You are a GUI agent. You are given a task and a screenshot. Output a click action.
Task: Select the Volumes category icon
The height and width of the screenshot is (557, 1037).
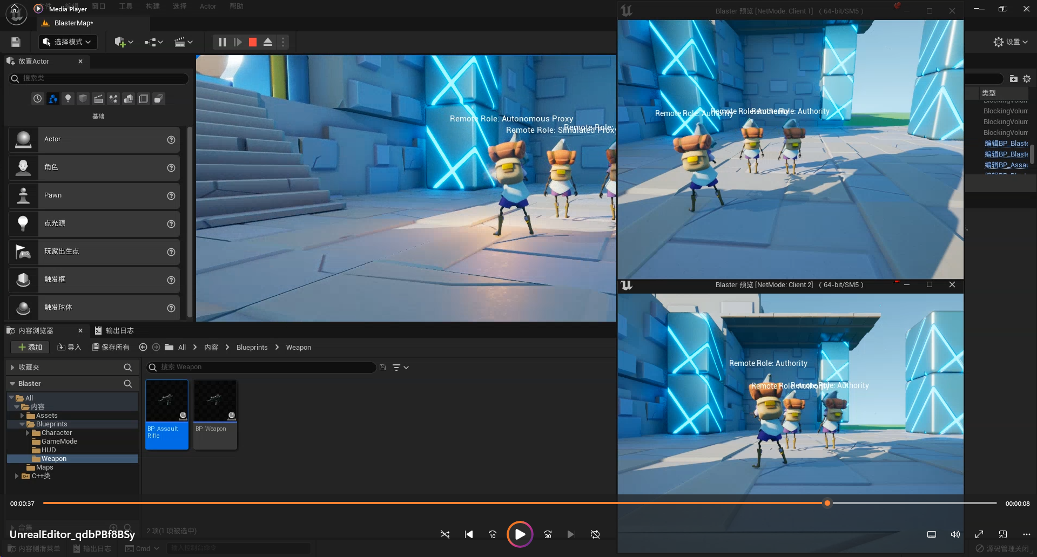(144, 99)
